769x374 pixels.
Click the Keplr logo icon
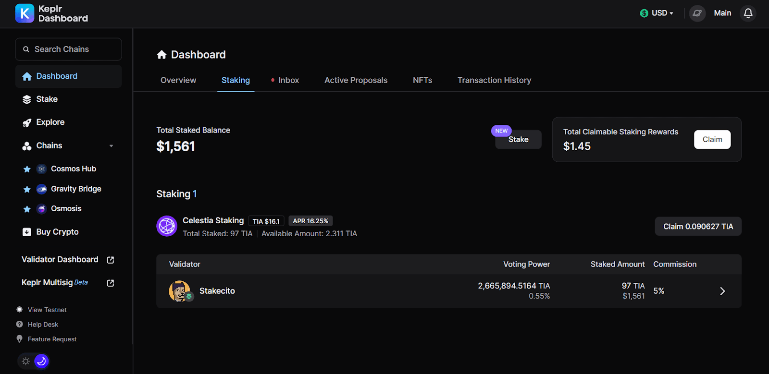point(25,13)
